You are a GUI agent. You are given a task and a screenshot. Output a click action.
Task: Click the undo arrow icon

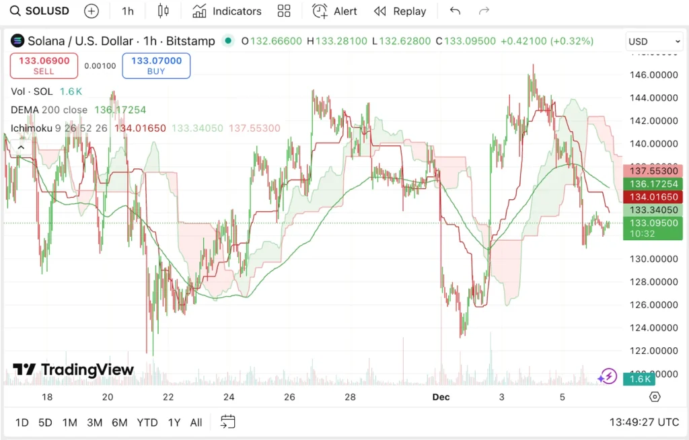(456, 11)
